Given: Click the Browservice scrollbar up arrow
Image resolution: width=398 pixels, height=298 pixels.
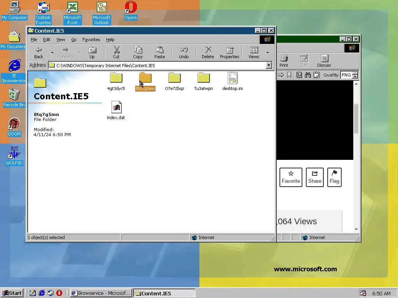Looking at the screenshot, I should (356, 84).
